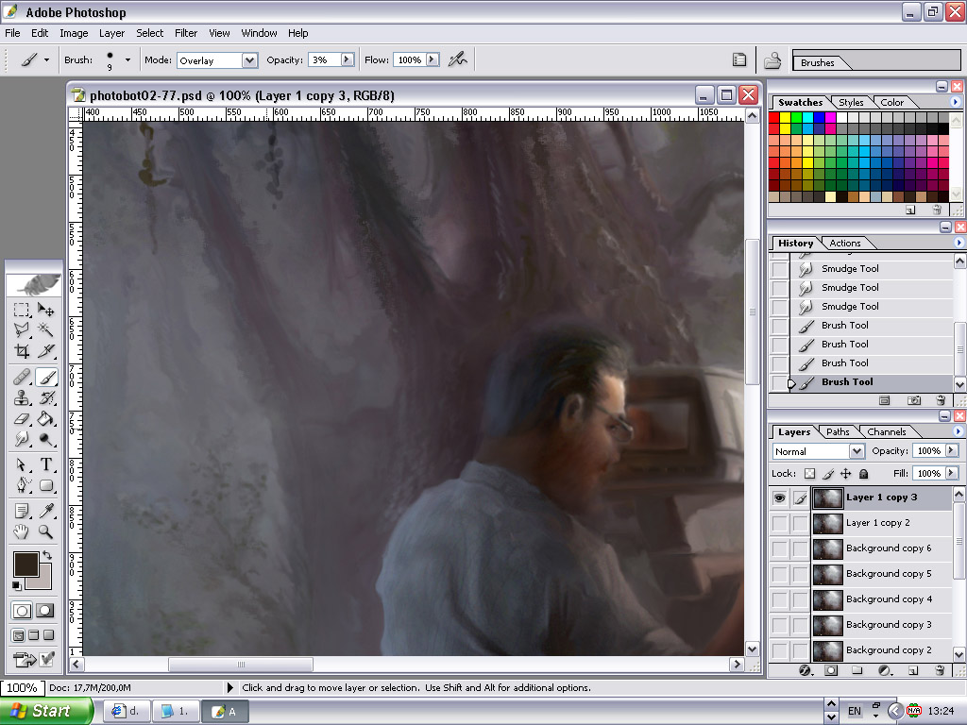Open the brush Mode dropdown
This screenshot has width=967, height=725.
click(x=249, y=60)
